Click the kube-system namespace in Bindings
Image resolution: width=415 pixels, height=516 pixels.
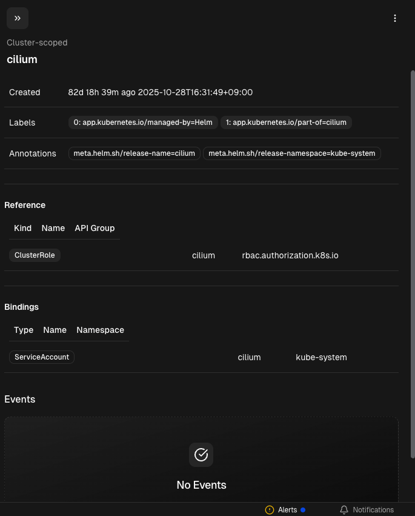tap(321, 358)
